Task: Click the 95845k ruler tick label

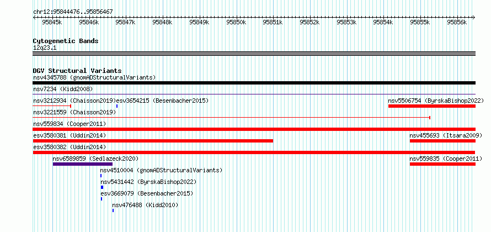Action: click(x=52, y=22)
